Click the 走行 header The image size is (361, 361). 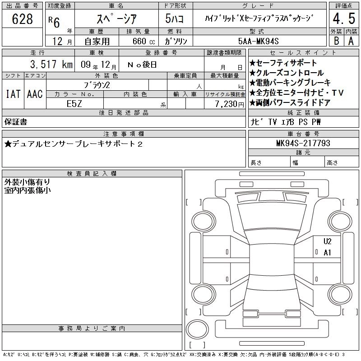click(37, 53)
